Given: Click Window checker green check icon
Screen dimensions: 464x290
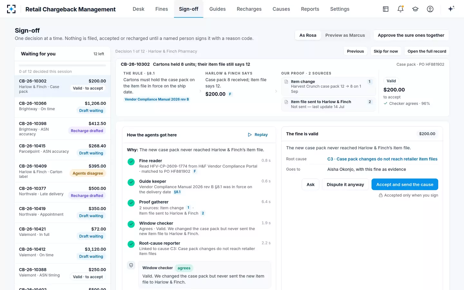Looking at the screenshot, I should (131, 224).
